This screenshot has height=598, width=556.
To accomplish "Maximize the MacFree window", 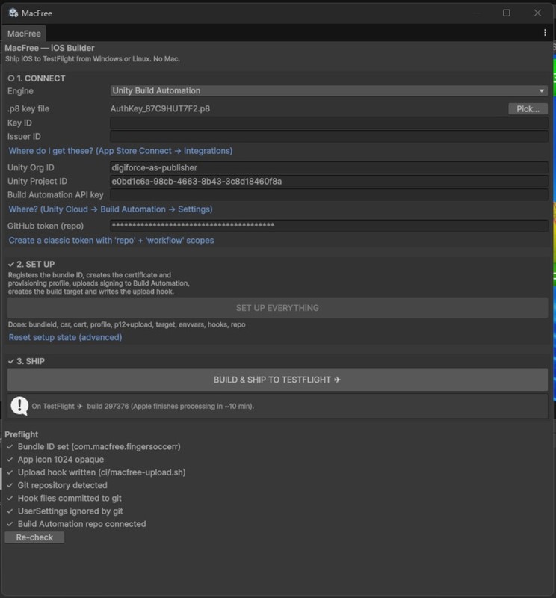I will 507,13.
